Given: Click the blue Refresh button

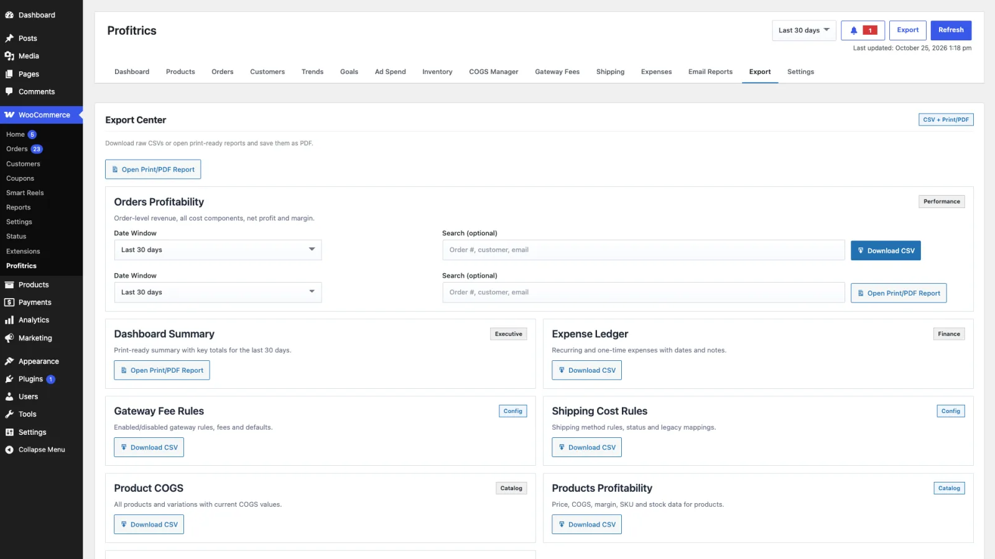Looking at the screenshot, I should (951, 30).
